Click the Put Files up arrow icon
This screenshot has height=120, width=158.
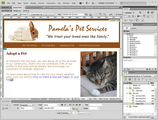[x=139, y=79]
